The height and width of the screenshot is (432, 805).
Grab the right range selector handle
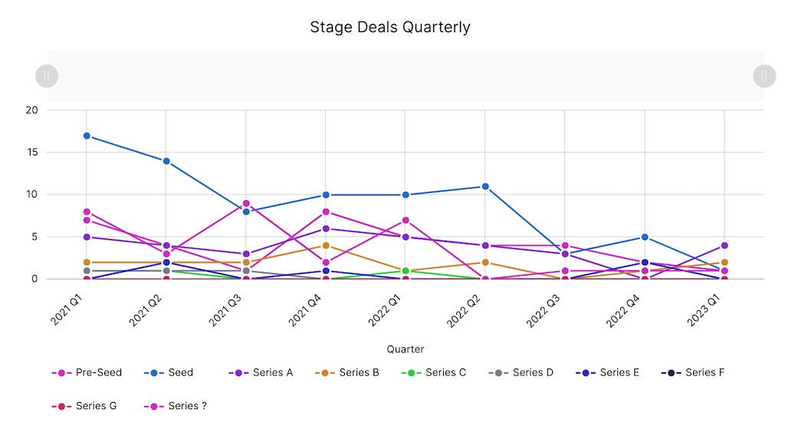tap(764, 76)
